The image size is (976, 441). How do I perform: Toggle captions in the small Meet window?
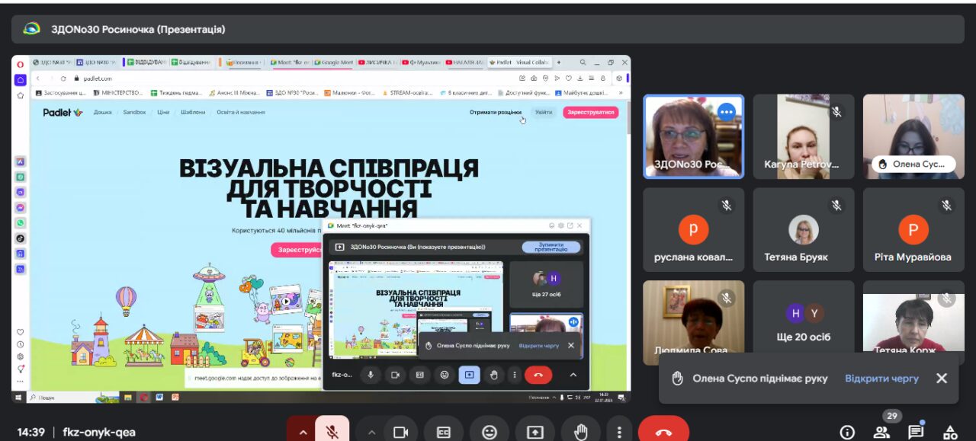(419, 374)
